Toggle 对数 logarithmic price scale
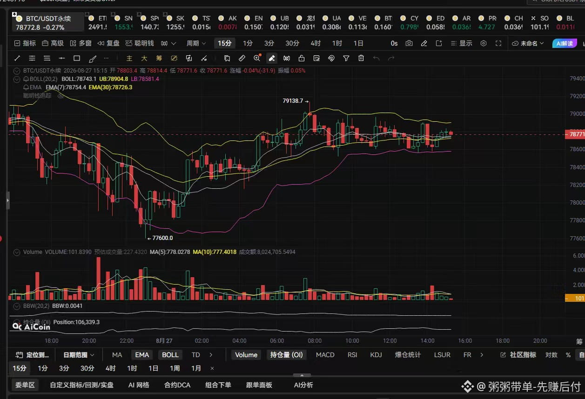The height and width of the screenshot is (399, 585). coord(551,355)
